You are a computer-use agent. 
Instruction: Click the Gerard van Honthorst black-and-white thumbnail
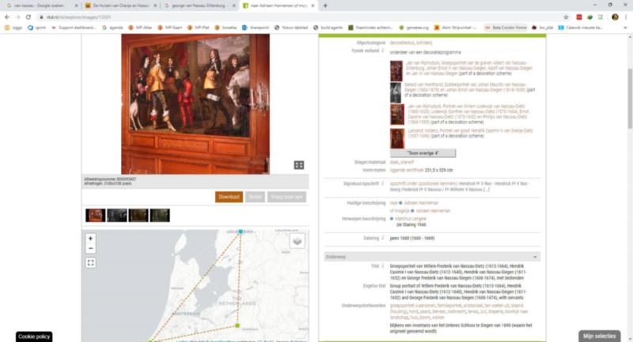tap(396, 92)
